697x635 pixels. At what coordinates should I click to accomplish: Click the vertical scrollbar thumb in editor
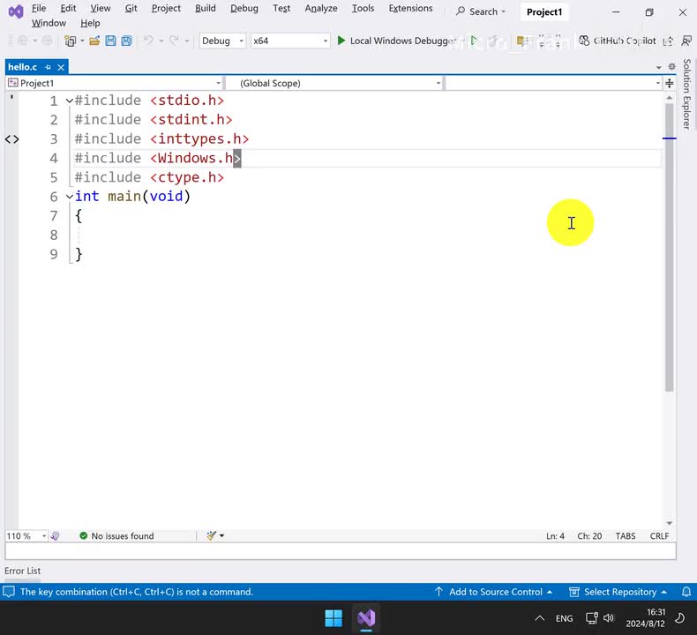(x=670, y=248)
